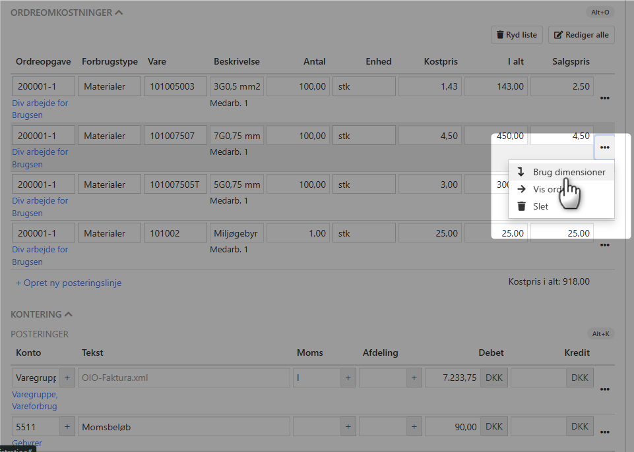
Task: Select Vis ordre menu entry
Action: (547, 189)
